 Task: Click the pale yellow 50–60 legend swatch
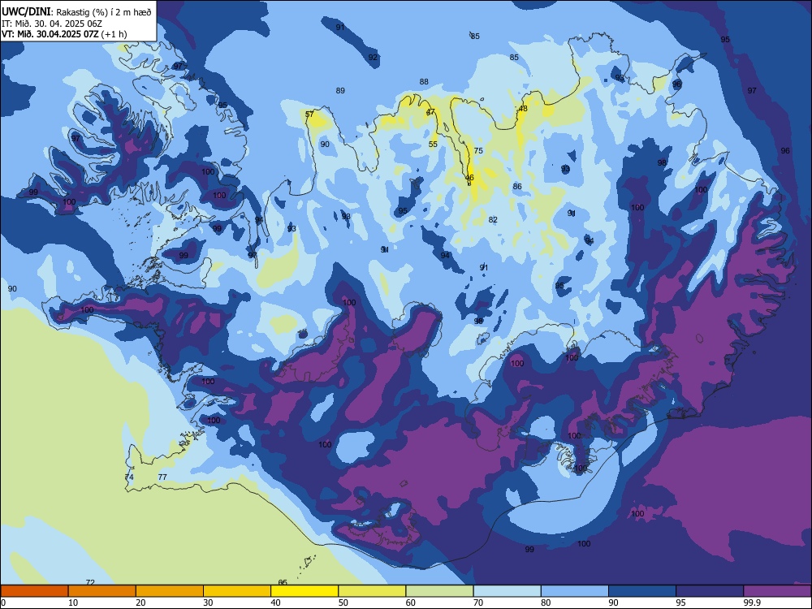click(373, 591)
